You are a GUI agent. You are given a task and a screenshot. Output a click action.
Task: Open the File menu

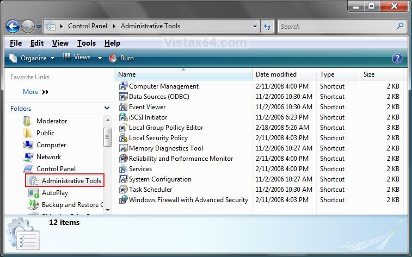[x=16, y=43]
